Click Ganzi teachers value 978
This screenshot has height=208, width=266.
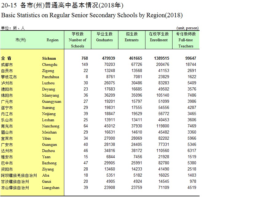click(193, 181)
